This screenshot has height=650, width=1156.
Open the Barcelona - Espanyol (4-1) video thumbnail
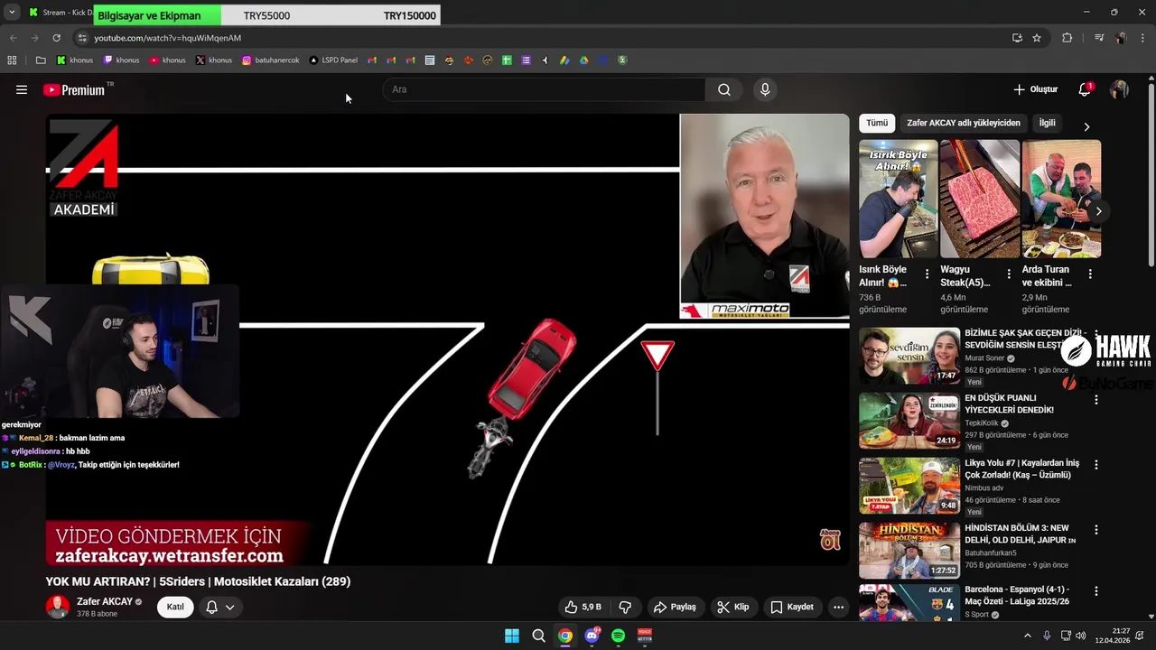pos(909,603)
